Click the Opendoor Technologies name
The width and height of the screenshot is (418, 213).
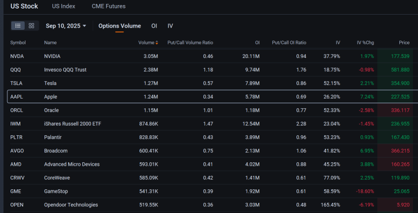[71, 205]
